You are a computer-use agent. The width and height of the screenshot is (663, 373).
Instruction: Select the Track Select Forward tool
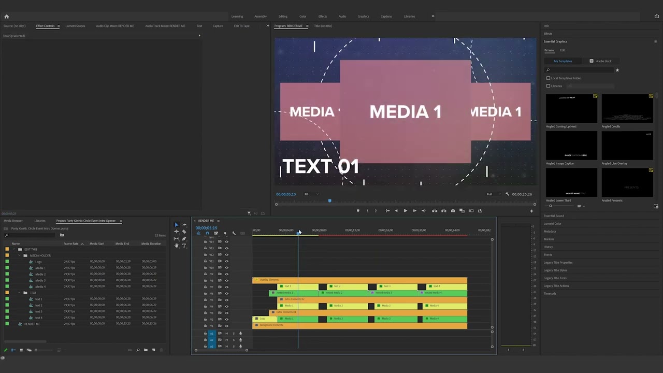coord(184,225)
